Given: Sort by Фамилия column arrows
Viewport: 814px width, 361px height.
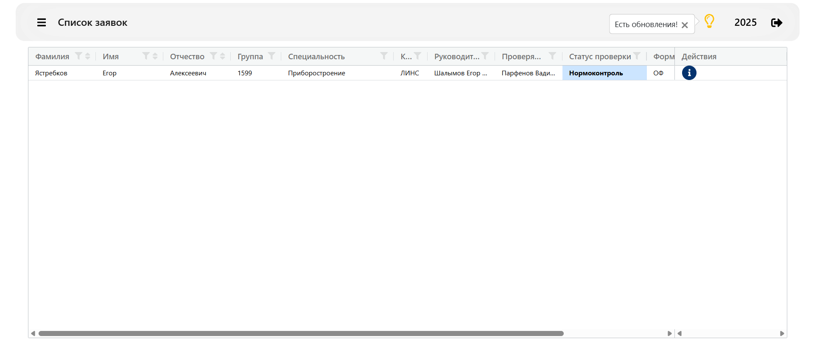Looking at the screenshot, I should tap(88, 56).
